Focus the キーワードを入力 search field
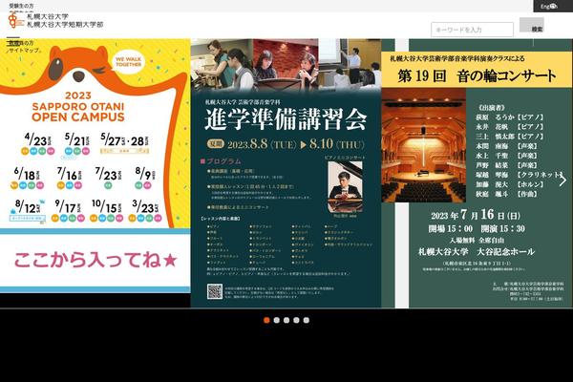573x382 pixels. [472, 30]
